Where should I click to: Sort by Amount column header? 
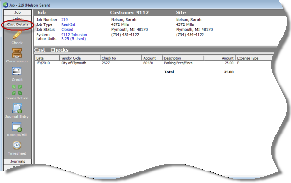(220, 58)
